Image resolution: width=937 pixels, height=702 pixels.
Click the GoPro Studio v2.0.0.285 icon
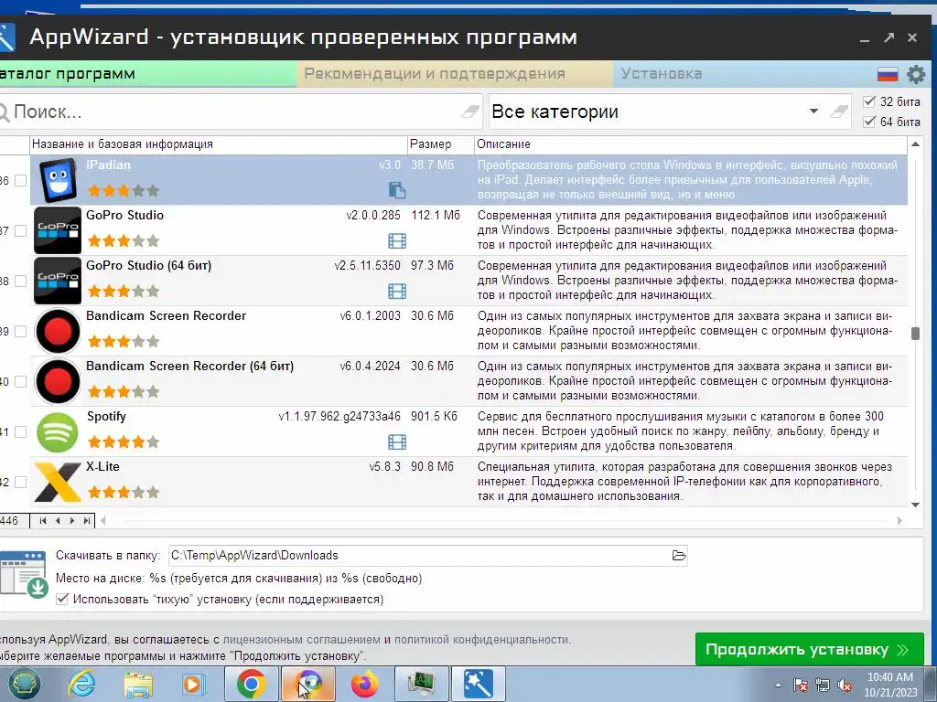58,230
